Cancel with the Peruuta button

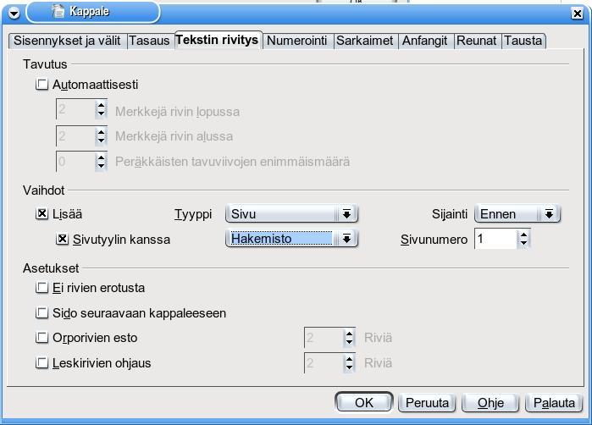coord(427,403)
